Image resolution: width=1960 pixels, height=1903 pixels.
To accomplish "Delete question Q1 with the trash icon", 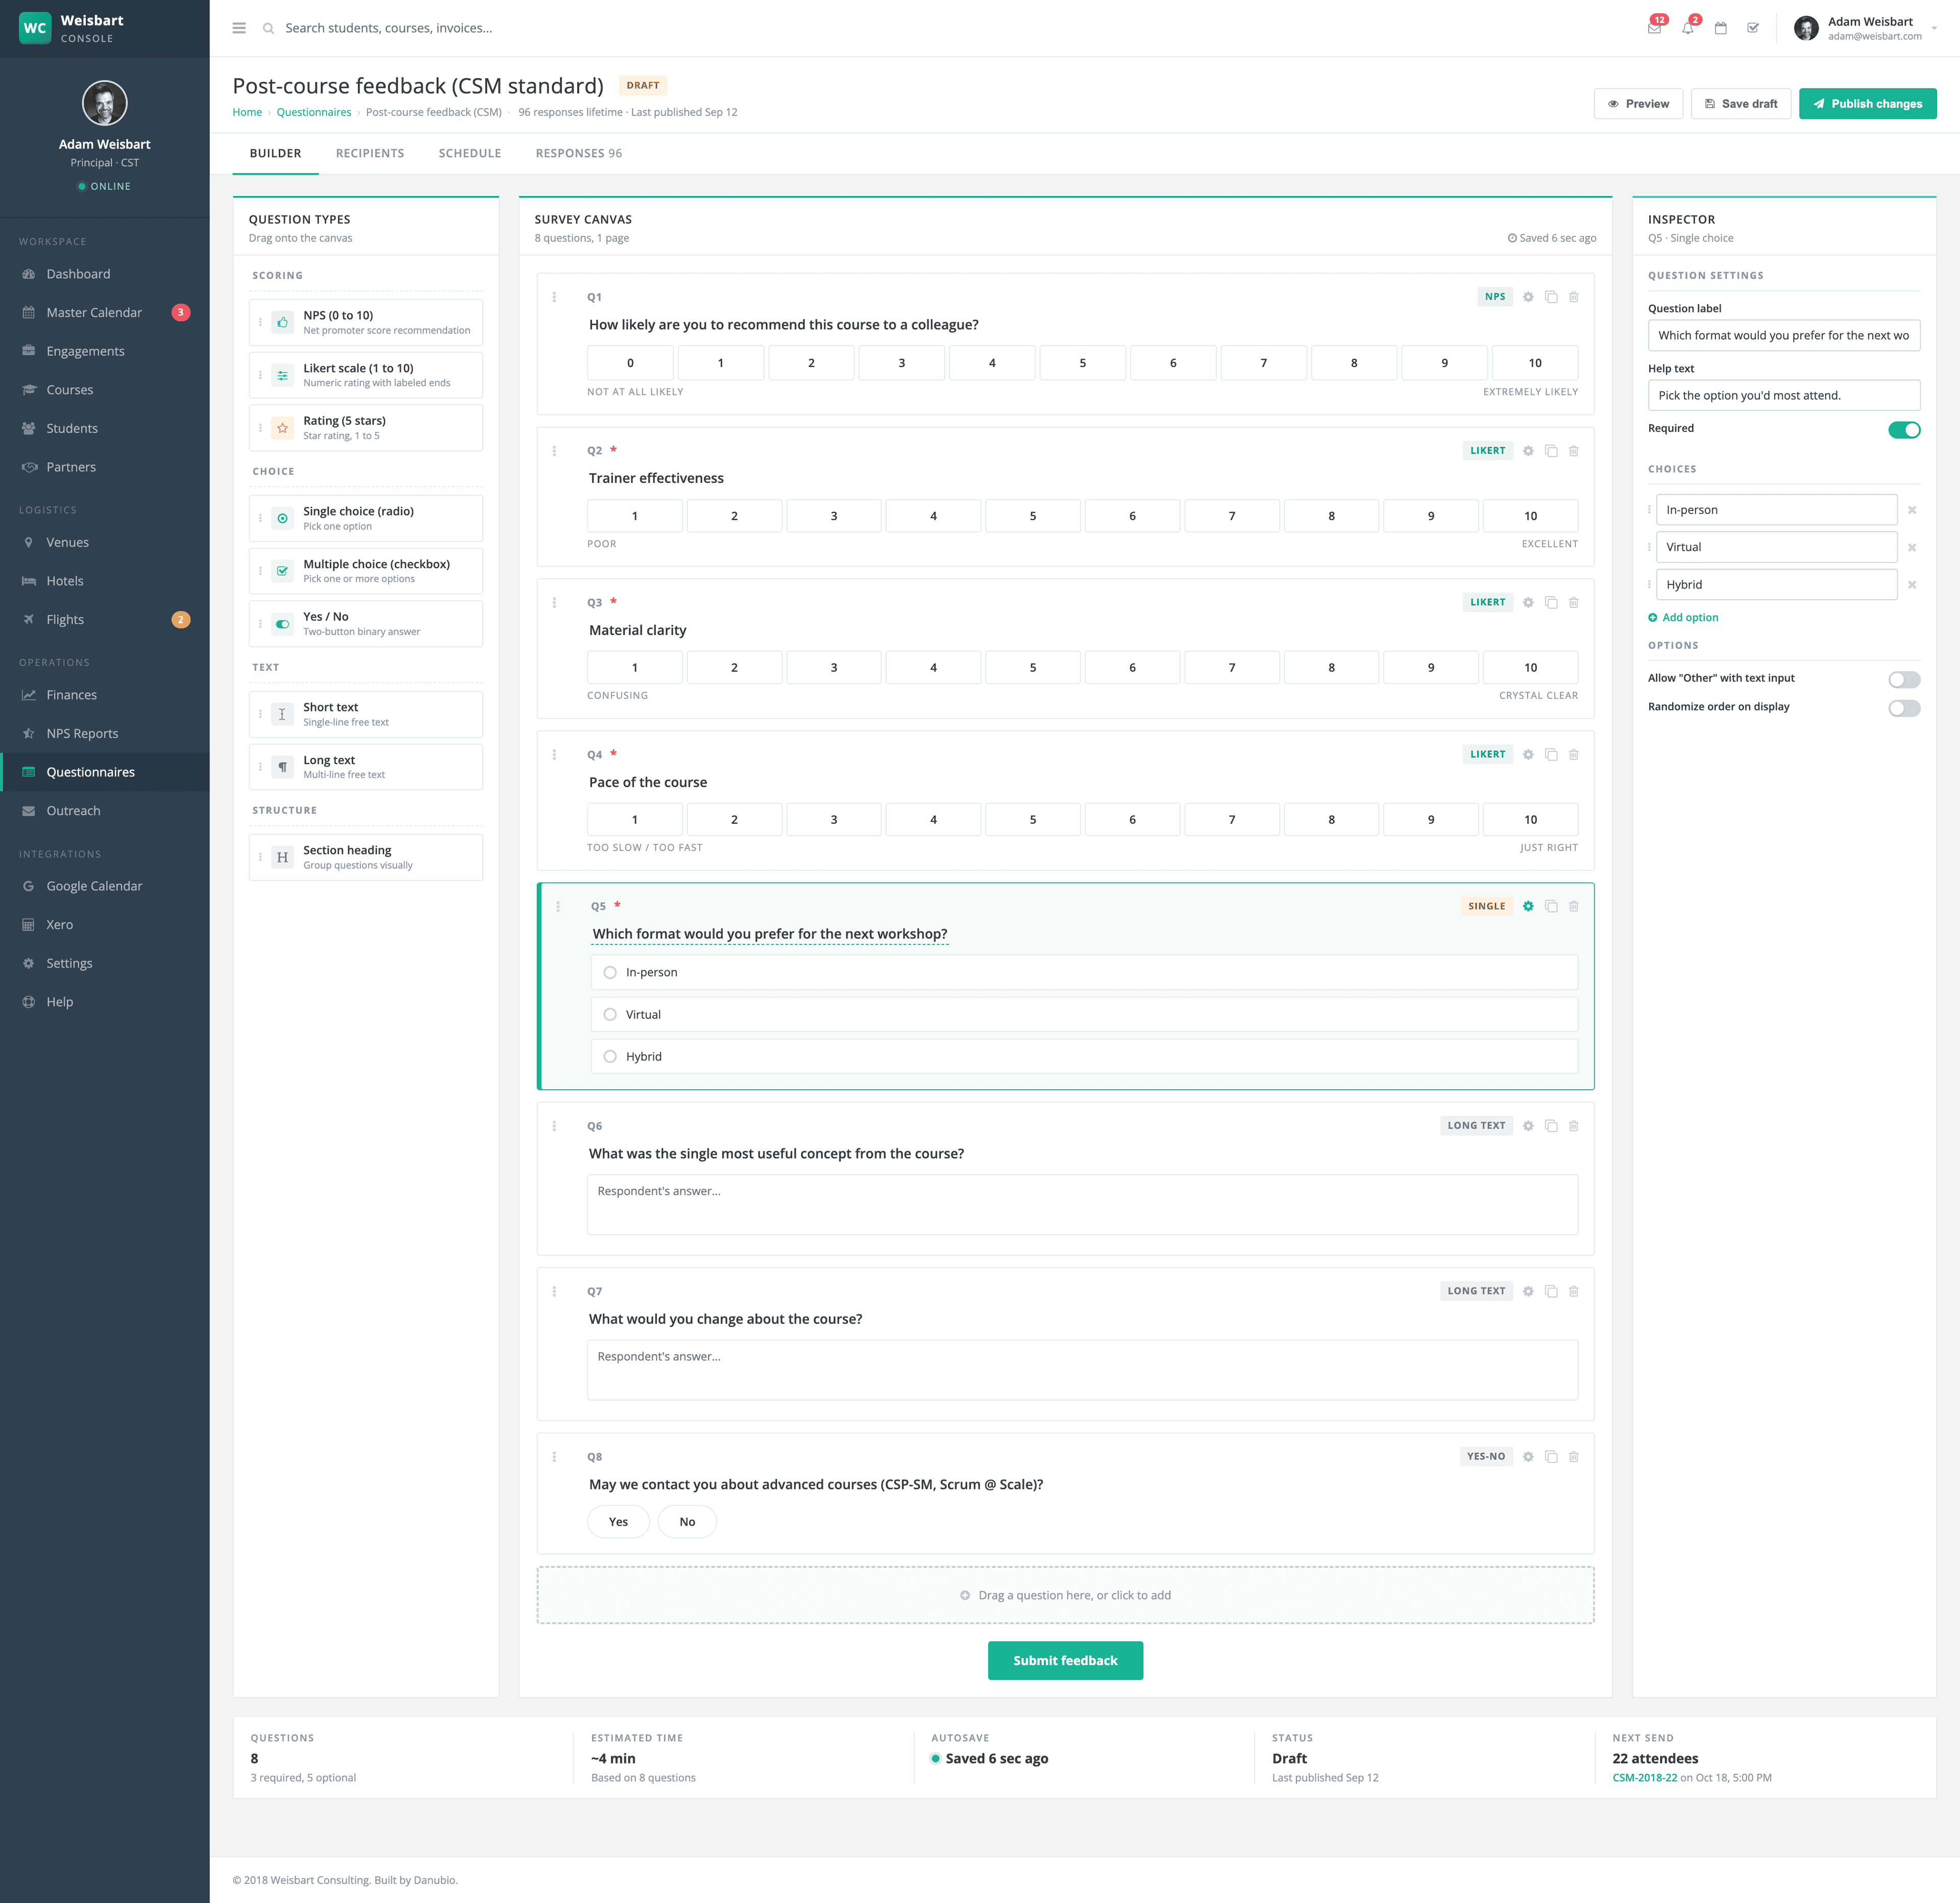I will [x=1574, y=297].
